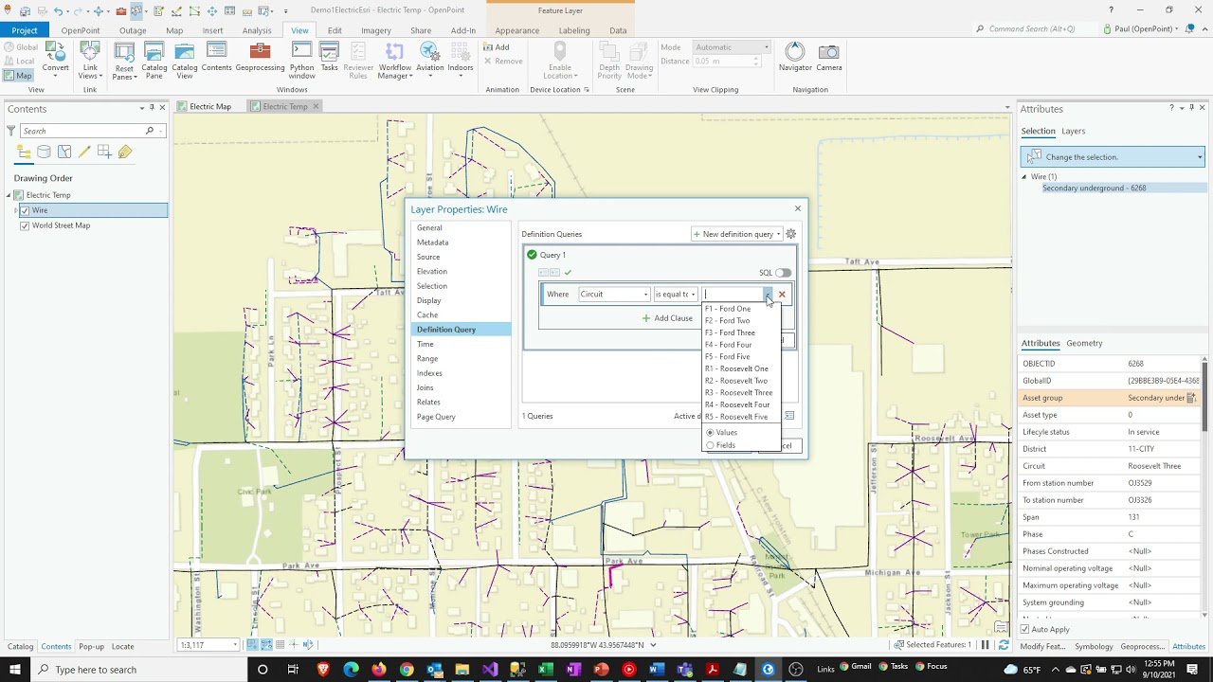This screenshot has width=1213, height=682.
Task: Open the Navigator control
Action: pyautogui.click(x=795, y=57)
